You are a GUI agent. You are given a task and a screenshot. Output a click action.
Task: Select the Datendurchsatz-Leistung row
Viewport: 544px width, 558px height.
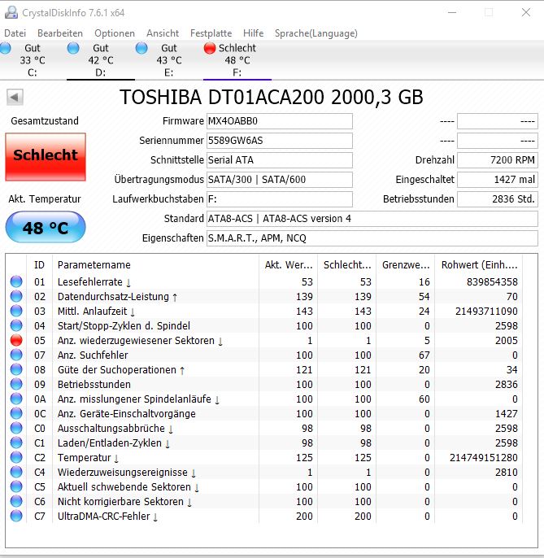point(264,296)
